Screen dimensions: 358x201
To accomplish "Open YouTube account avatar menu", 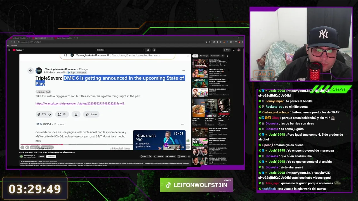I will (239, 50).
